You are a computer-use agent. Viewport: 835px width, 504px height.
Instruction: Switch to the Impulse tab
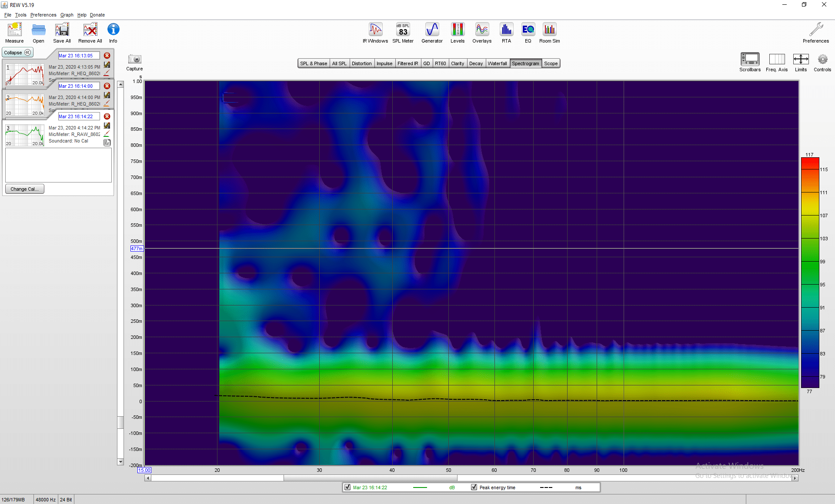(x=384, y=63)
